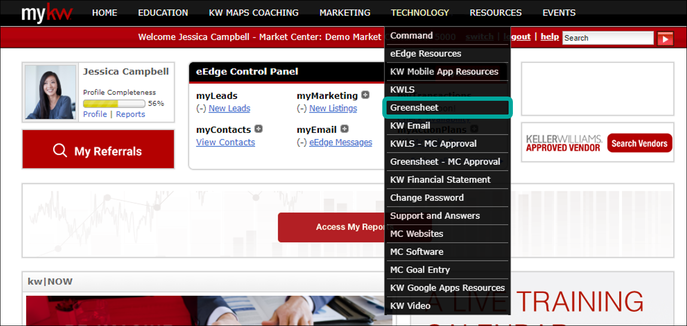Open the TECHNOLOGY menu

point(420,13)
